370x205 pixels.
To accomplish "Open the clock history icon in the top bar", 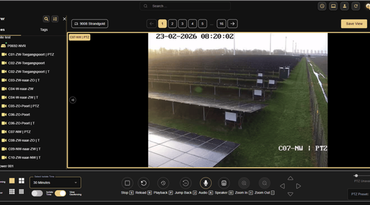I will pos(322,6).
